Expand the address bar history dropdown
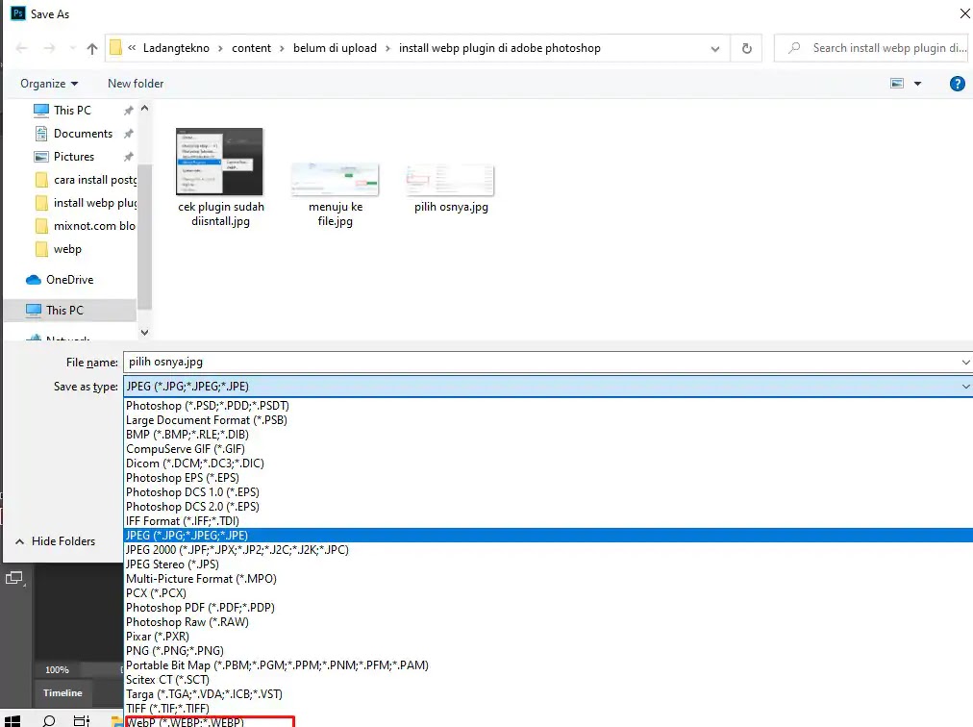 [715, 48]
